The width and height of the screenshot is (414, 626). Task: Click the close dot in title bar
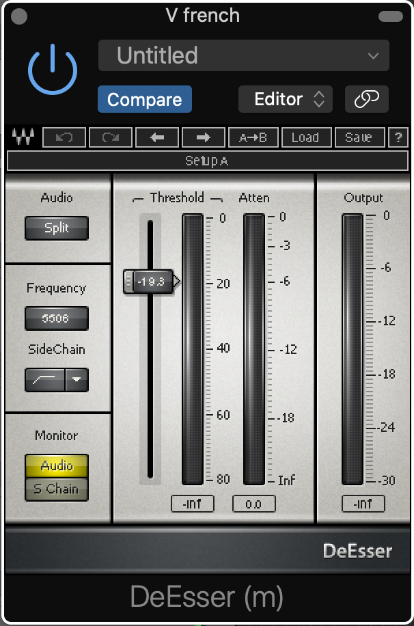(x=19, y=16)
